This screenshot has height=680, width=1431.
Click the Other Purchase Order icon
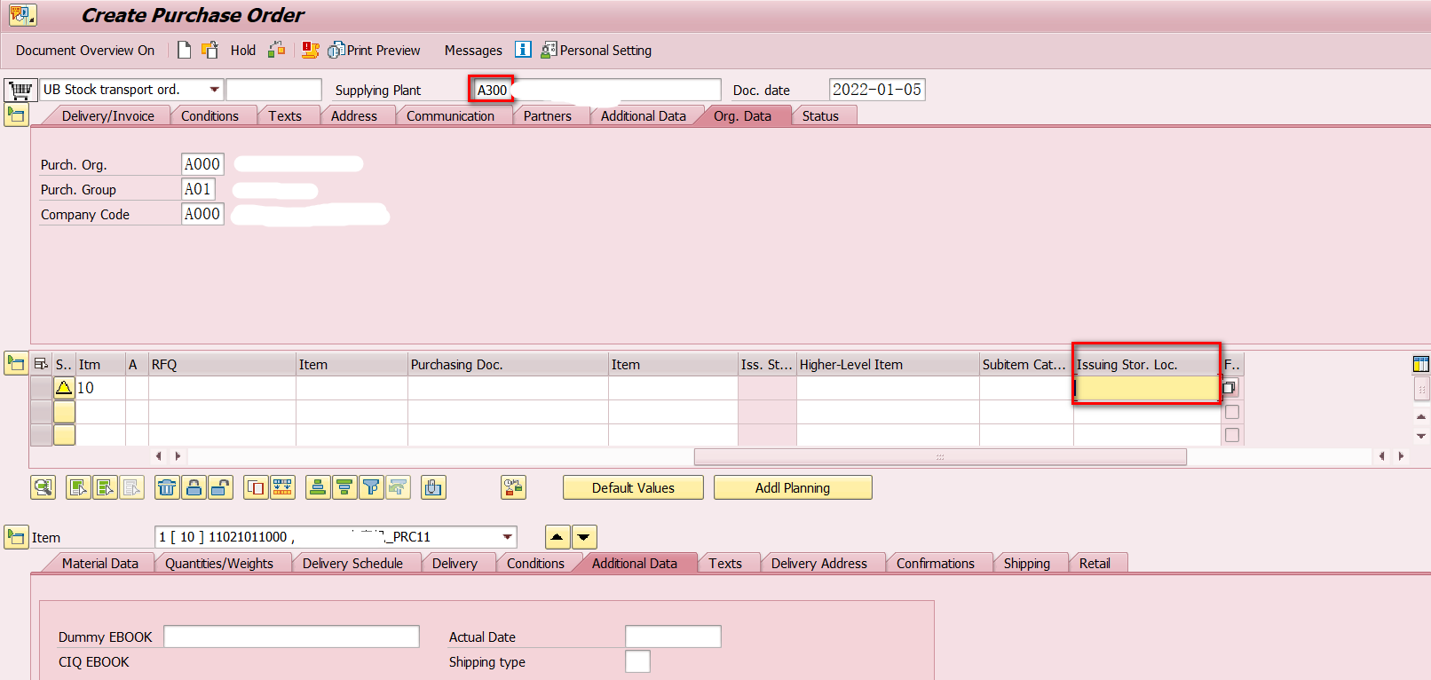click(210, 50)
